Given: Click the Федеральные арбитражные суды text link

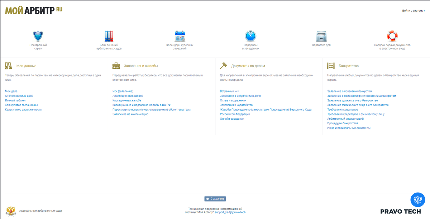Looking at the screenshot, I should click(40, 211).
